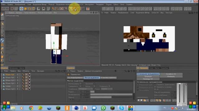The width and height of the screenshot is (199, 111).
Task: Select the Live Selection tool icon
Action: pos(12,9)
